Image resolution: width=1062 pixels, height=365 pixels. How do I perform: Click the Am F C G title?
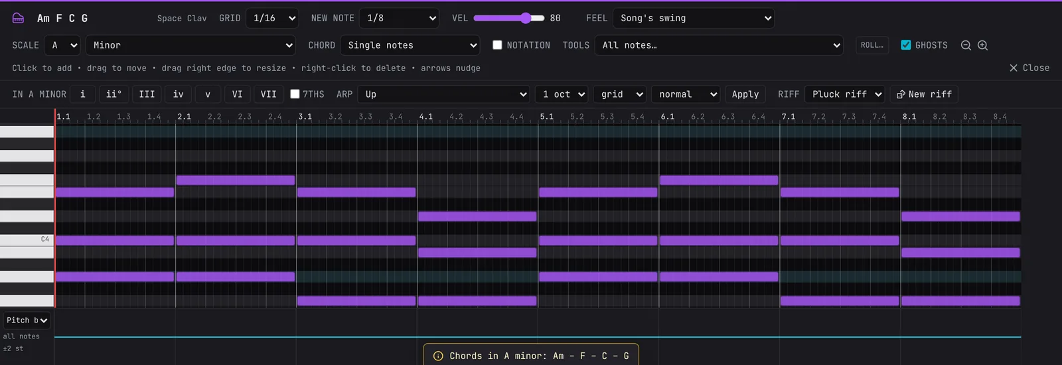(62, 18)
